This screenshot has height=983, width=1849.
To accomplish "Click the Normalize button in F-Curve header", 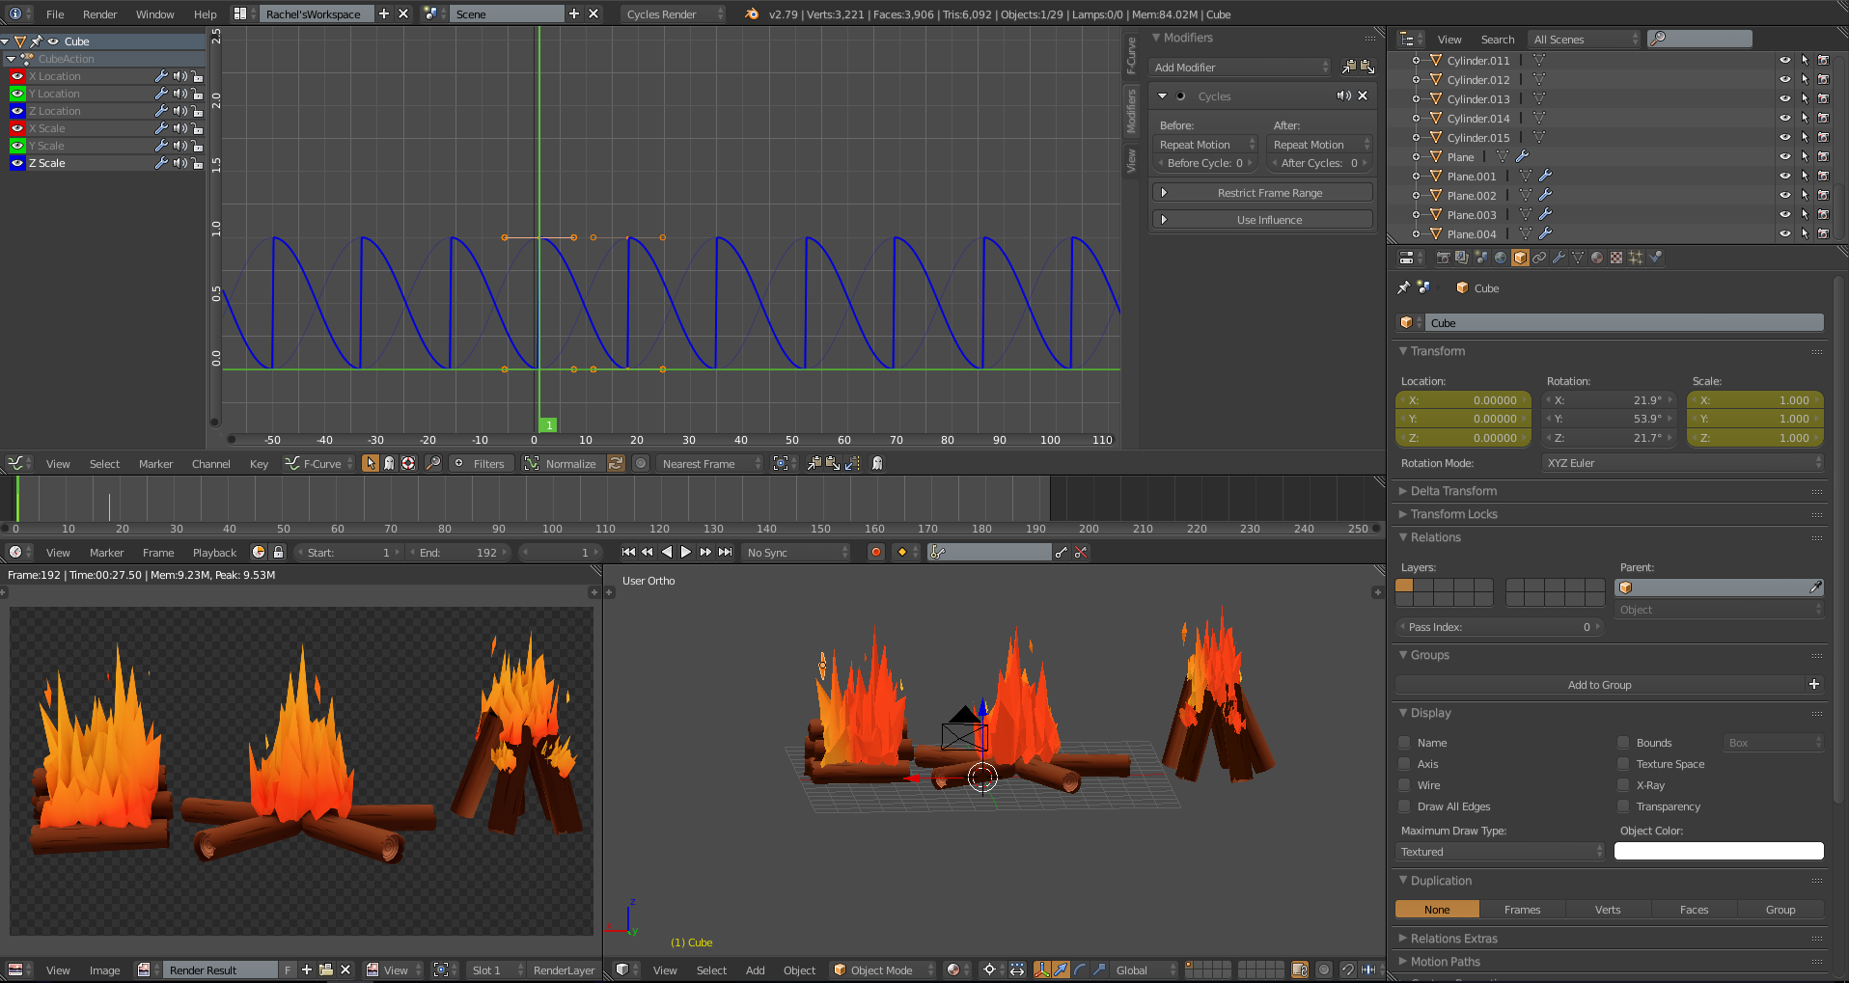I will tap(569, 463).
